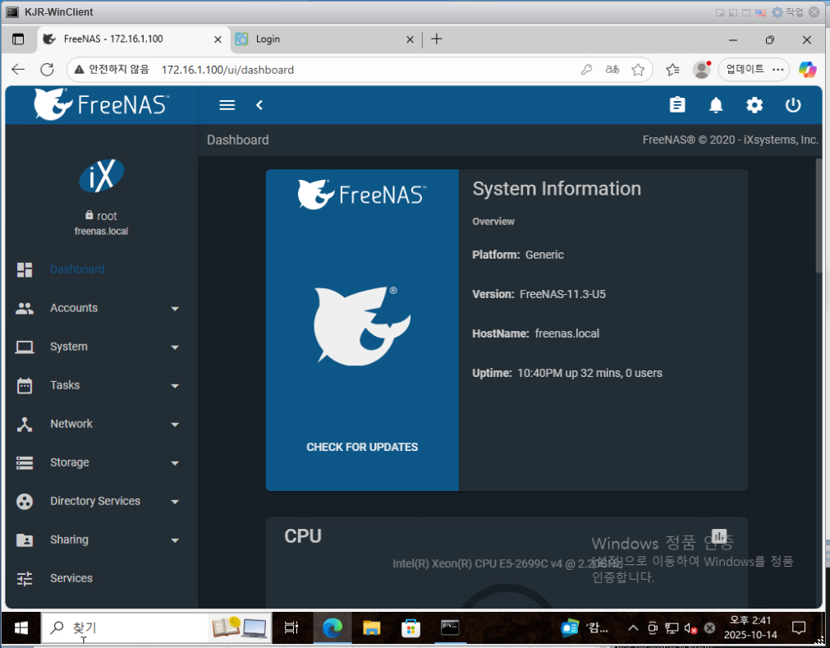This screenshot has height=648, width=830.
Task: Click CHECK FOR UPDATES button
Action: (362, 447)
